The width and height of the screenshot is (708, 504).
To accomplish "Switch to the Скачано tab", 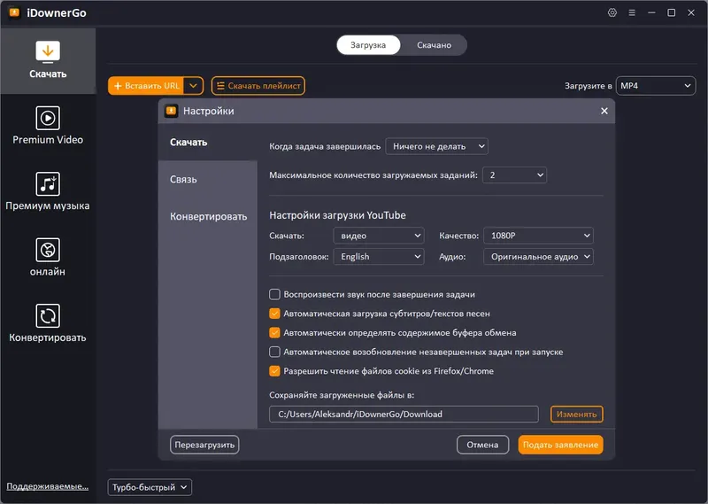I will click(x=434, y=45).
